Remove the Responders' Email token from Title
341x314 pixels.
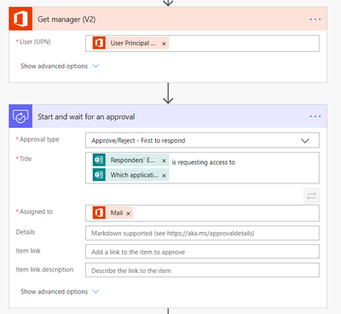(164, 160)
